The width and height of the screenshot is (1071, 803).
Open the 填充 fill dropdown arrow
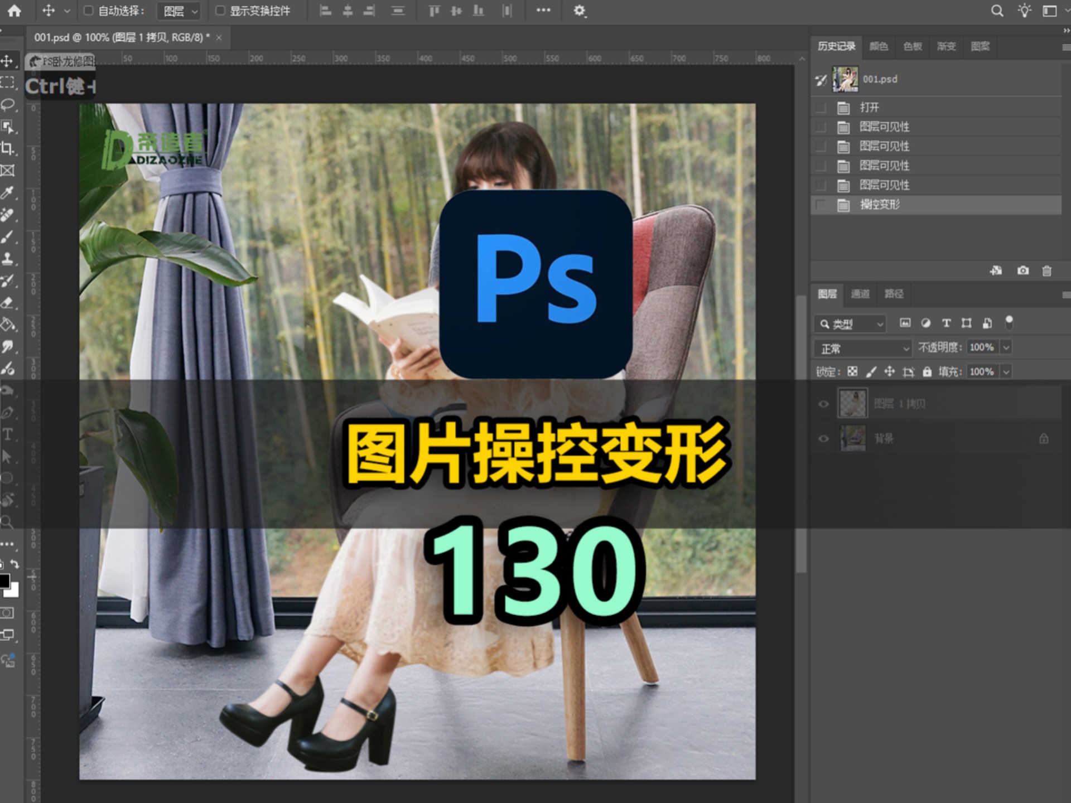click(x=1006, y=371)
